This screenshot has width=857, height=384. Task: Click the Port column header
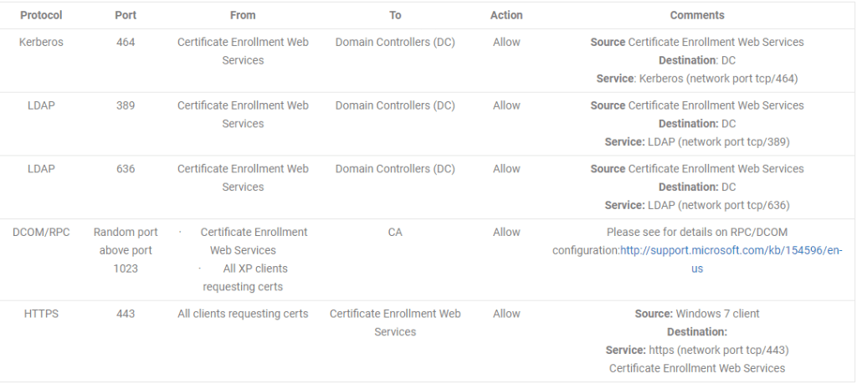[x=126, y=15]
